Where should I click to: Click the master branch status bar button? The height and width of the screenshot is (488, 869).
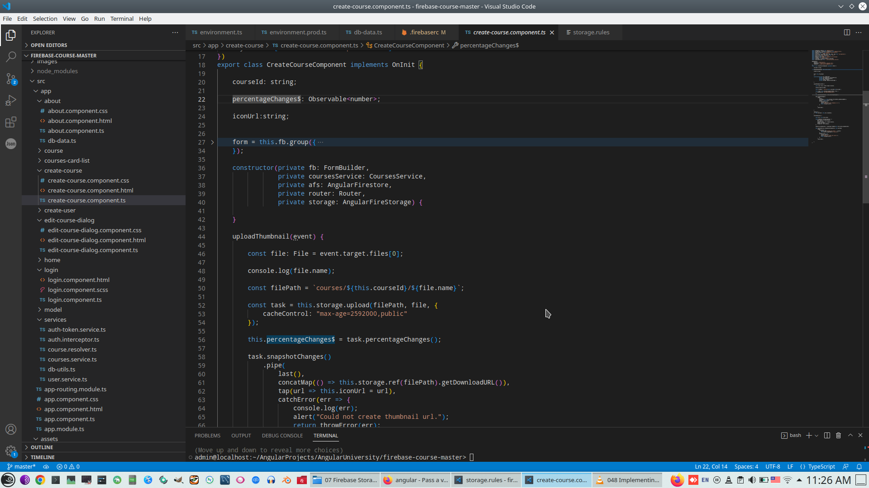(21, 467)
